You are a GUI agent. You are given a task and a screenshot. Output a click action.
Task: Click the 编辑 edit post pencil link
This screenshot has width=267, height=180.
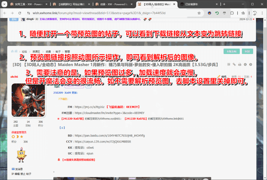click(x=222, y=76)
